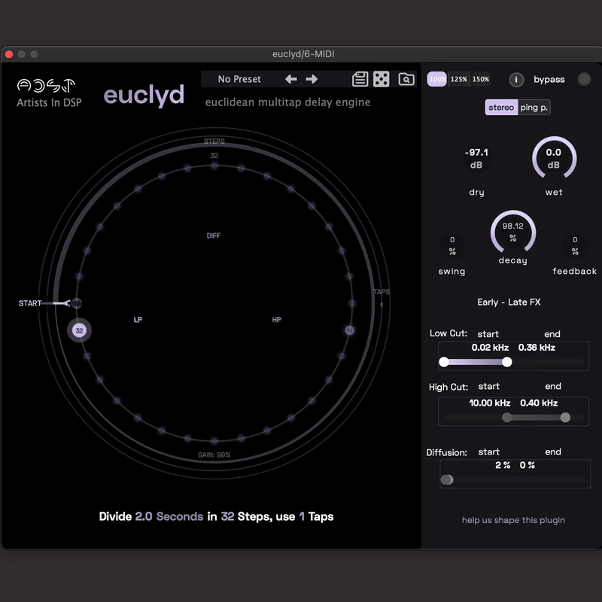The image size is (602, 602).
Task: Click the 32 Steps value in the sentence
Action: click(x=228, y=517)
